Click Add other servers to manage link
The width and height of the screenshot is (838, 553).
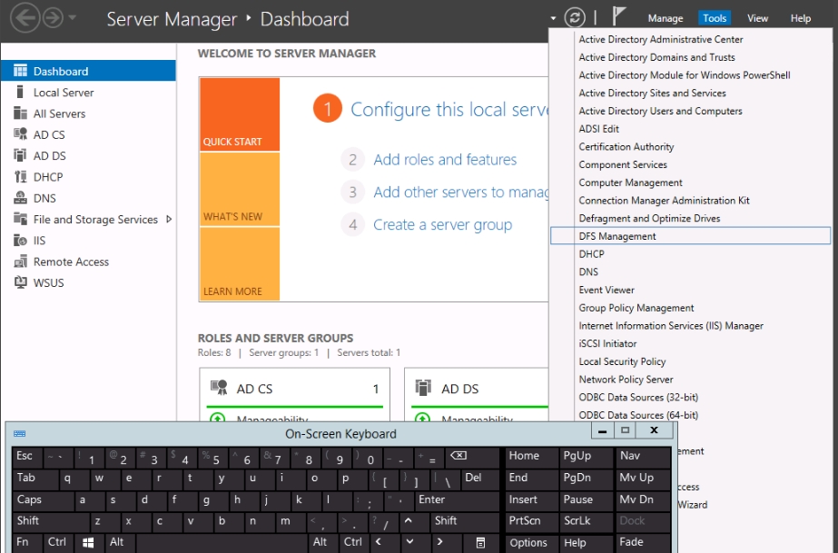click(x=460, y=193)
